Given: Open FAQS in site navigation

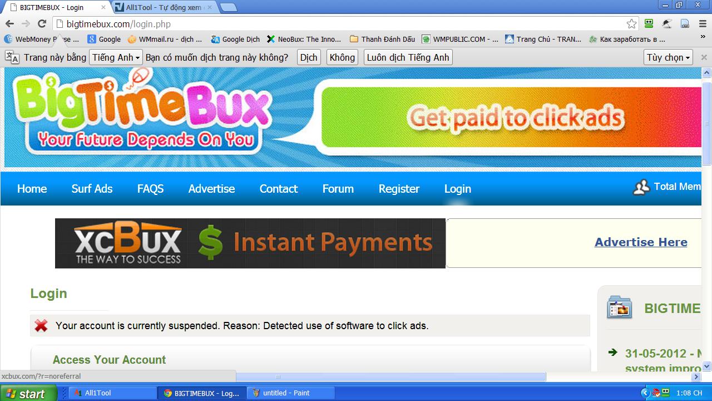Looking at the screenshot, I should point(150,189).
